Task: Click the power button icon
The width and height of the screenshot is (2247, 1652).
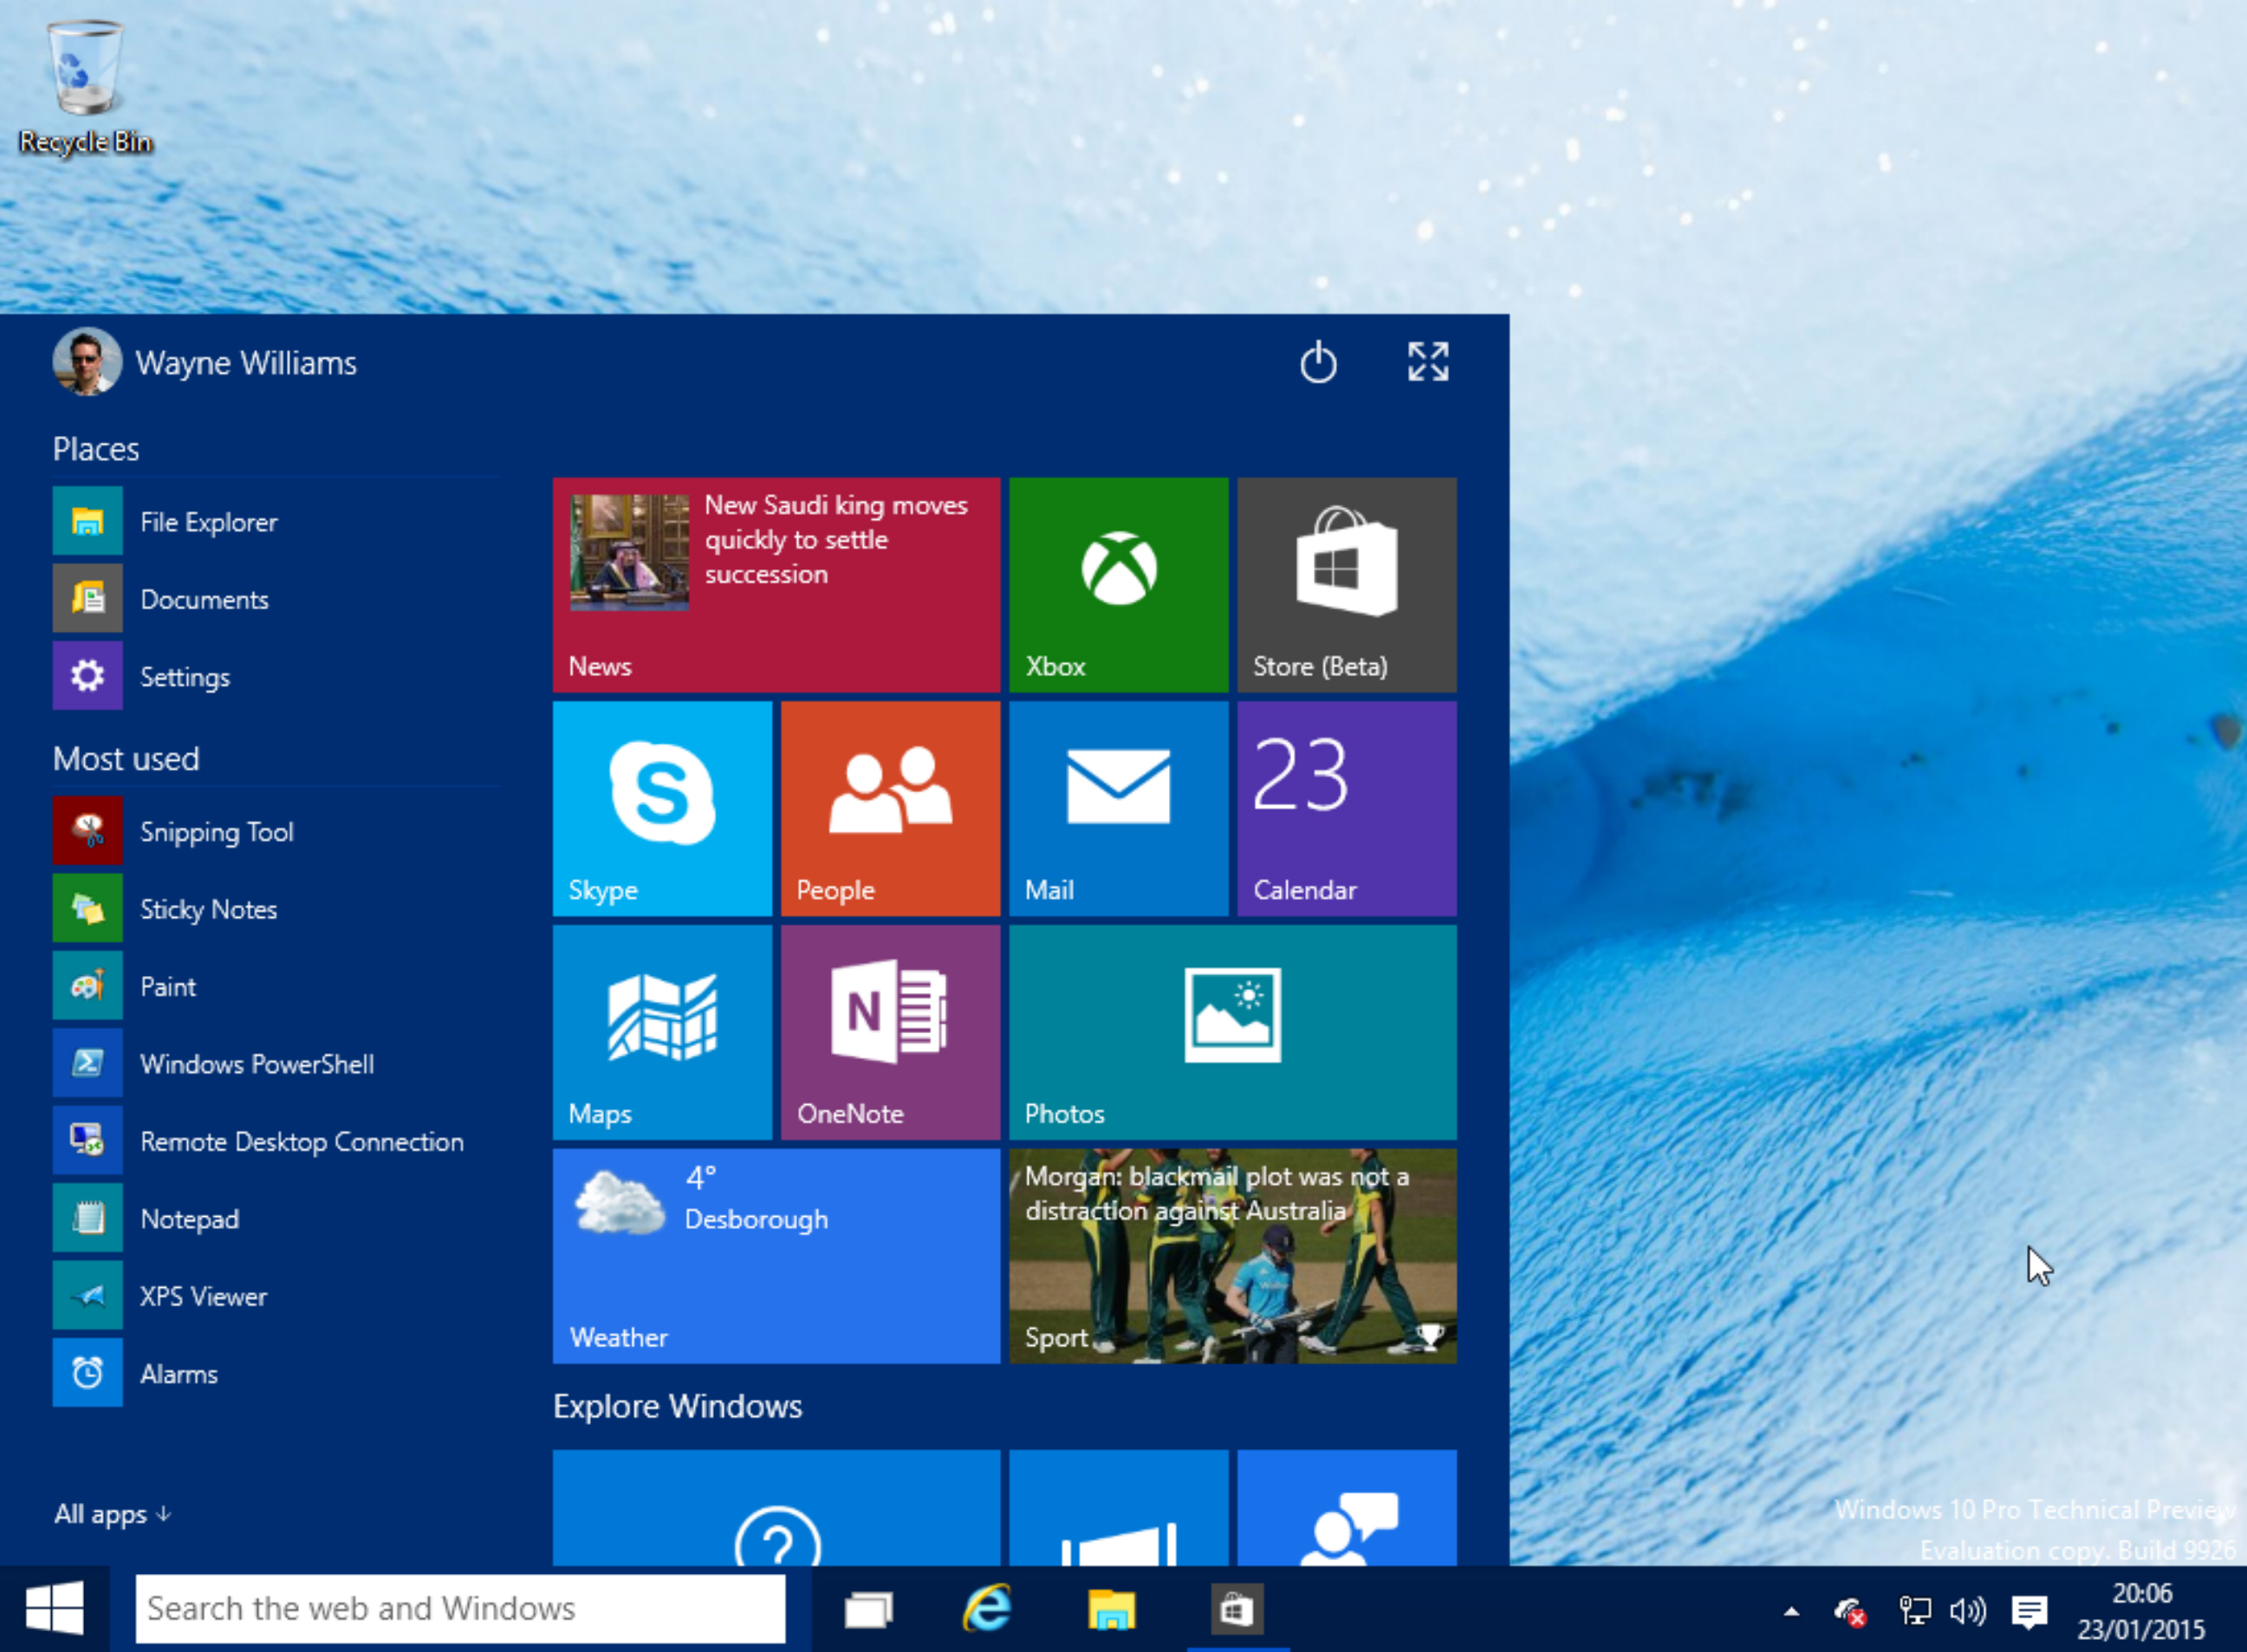Action: (x=1319, y=363)
